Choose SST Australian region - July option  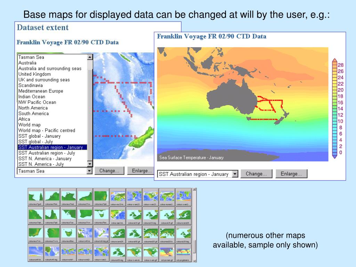[52, 153]
